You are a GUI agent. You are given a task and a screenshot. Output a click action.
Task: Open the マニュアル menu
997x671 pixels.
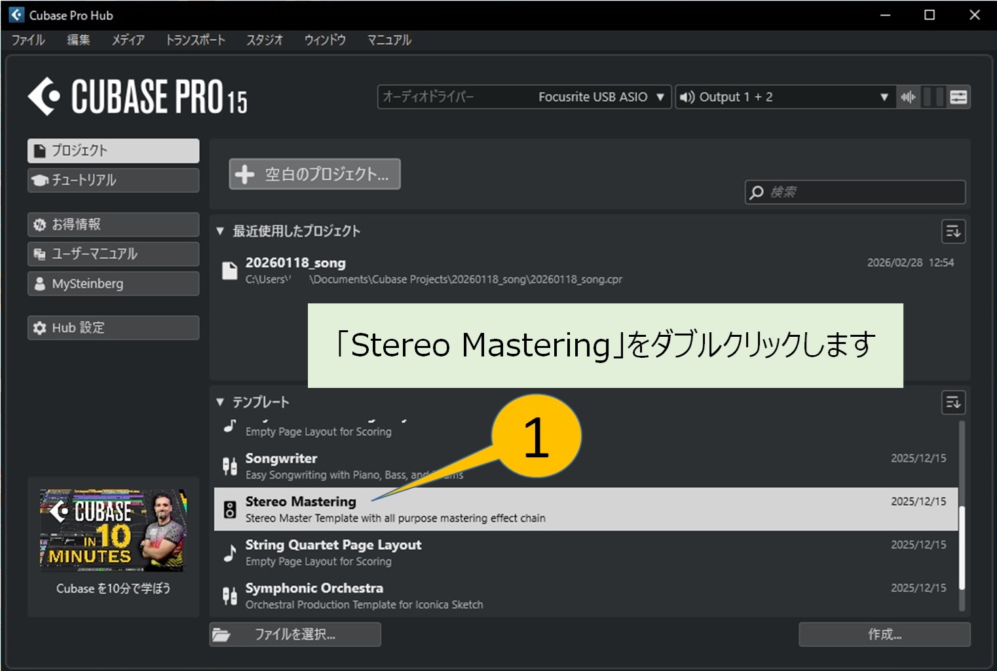point(388,40)
